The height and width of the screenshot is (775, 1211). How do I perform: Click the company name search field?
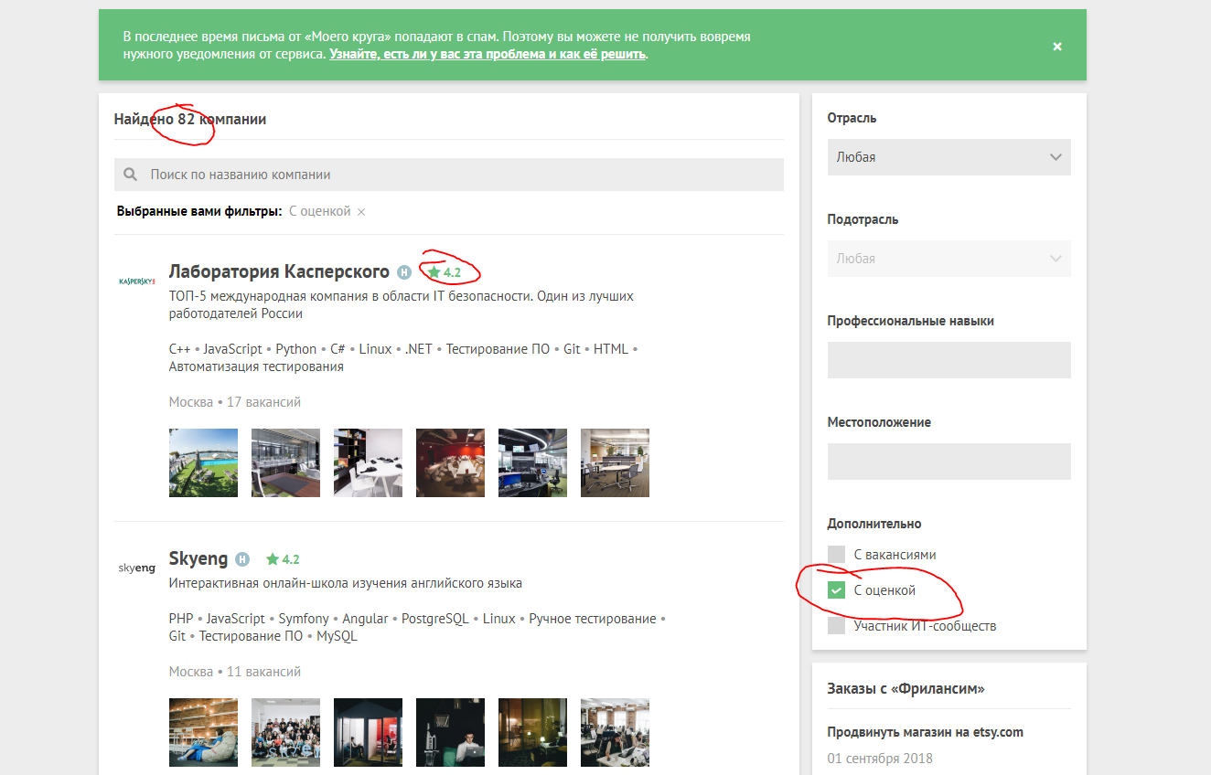pyautogui.click(x=448, y=175)
